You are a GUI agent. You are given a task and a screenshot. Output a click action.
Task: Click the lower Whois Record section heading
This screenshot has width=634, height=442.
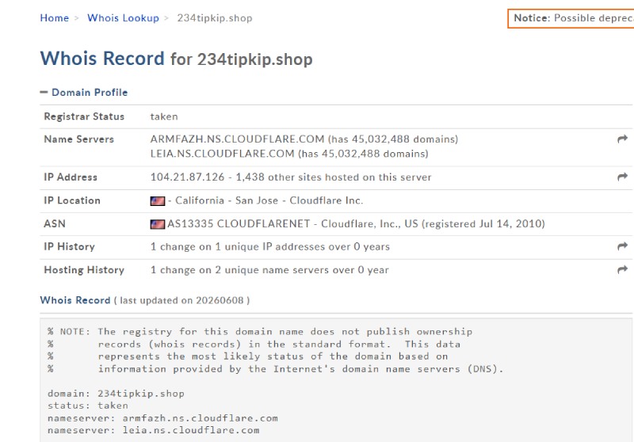pyautogui.click(x=75, y=300)
